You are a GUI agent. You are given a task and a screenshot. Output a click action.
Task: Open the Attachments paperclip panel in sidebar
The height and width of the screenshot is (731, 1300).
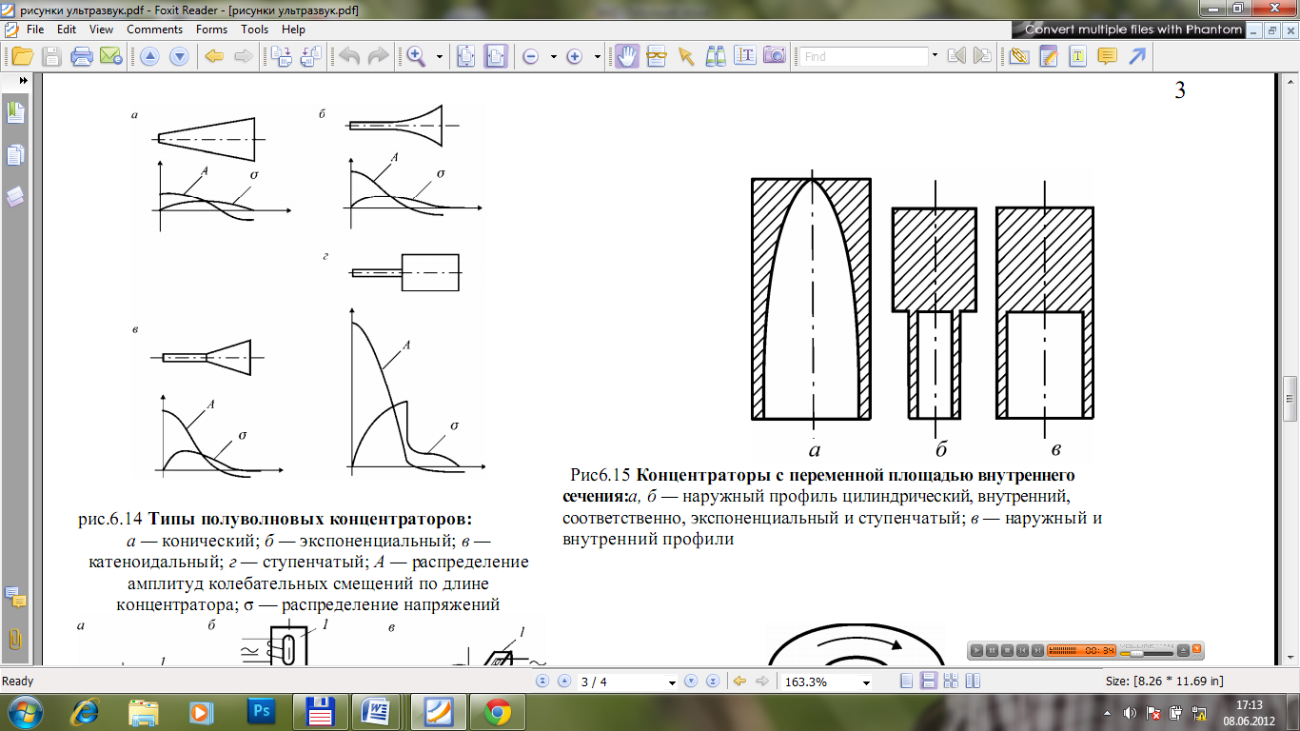15,639
